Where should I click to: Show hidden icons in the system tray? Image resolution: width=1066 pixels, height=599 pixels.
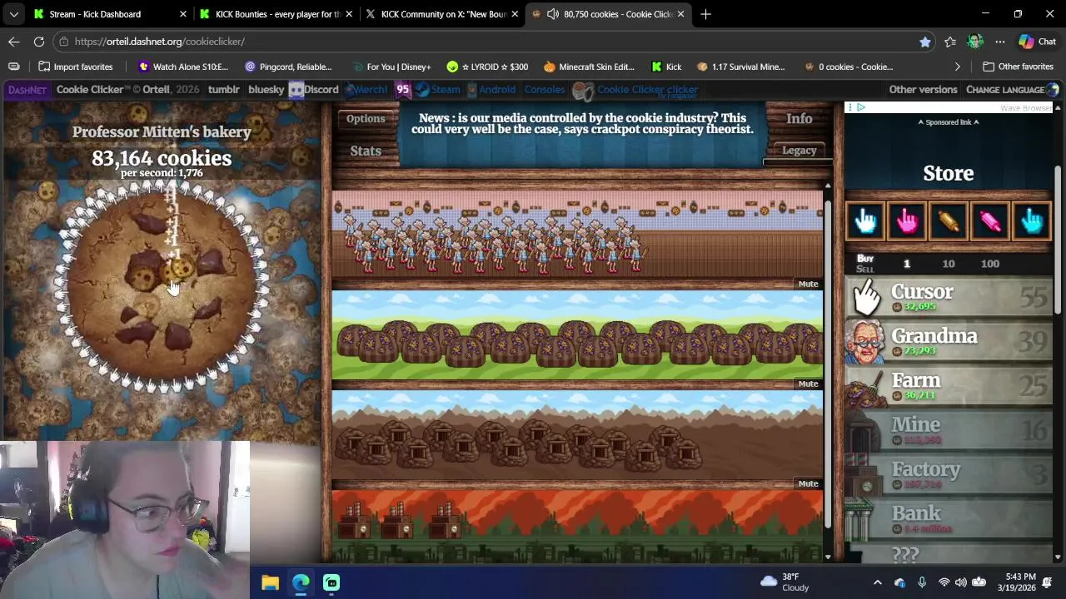tap(877, 582)
